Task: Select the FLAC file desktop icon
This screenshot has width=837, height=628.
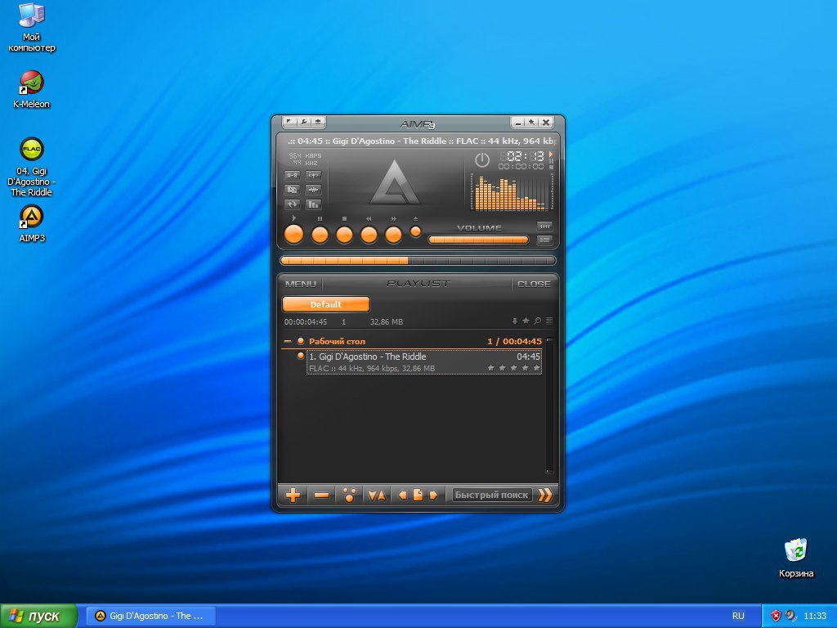Action: [32, 167]
